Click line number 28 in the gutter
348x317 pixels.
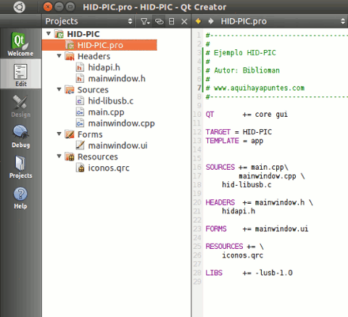(x=197, y=273)
